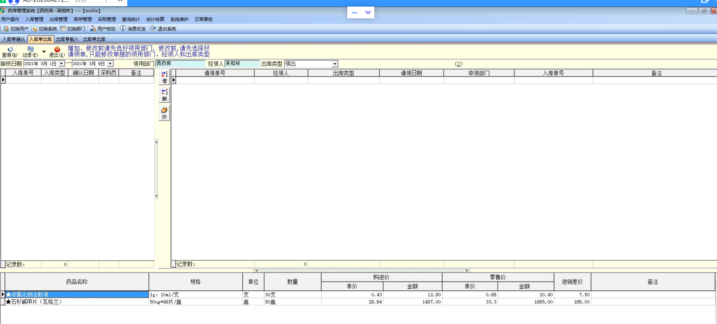717x324 pixels.
Task: Restore the inner mchis child window
Action: (704, 11)
